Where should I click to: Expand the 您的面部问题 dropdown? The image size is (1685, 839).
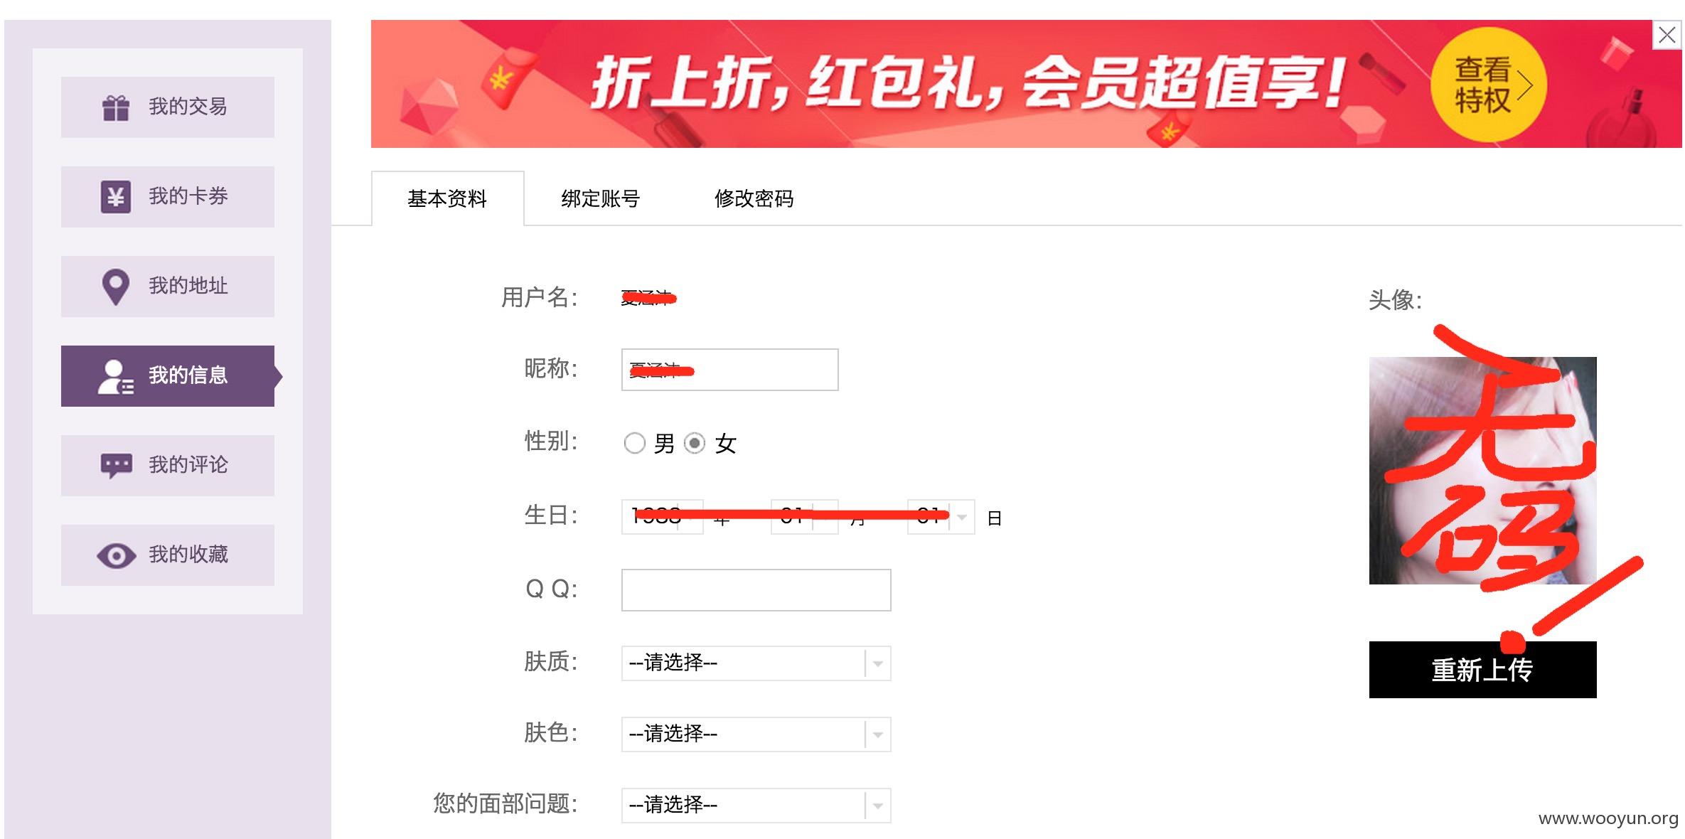point(756,806)
